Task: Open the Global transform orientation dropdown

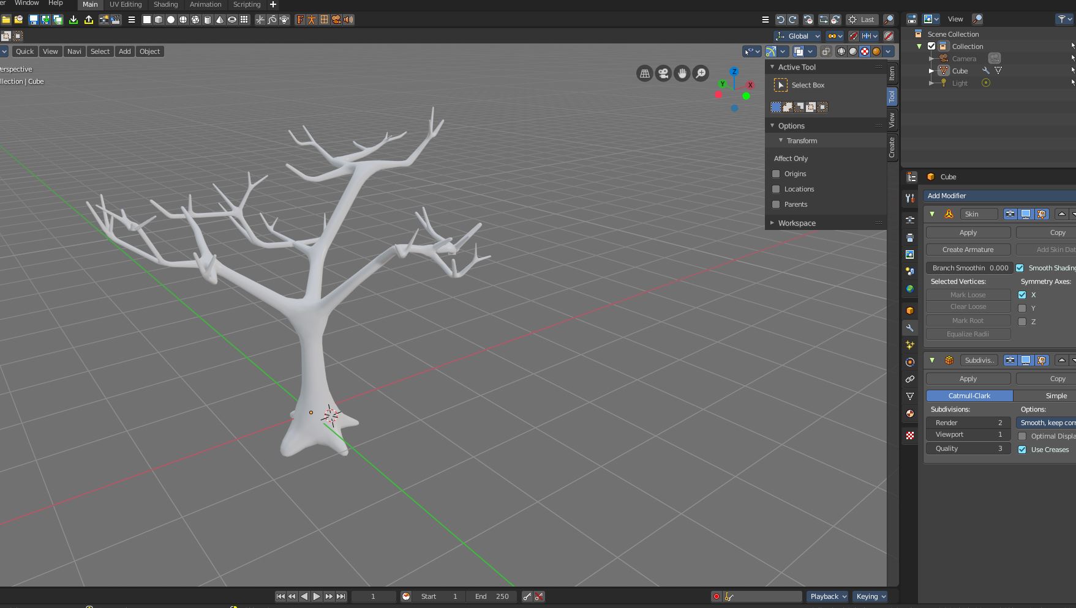Action: (797, 36)
